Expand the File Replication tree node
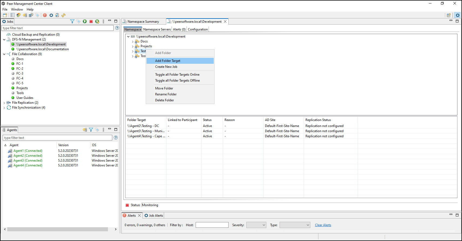 (4, 103)
